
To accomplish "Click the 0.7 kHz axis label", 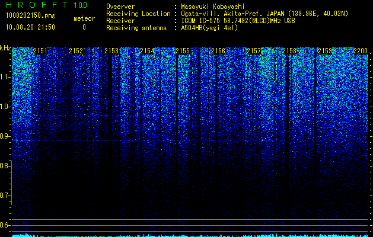I will tap(5, 196).
